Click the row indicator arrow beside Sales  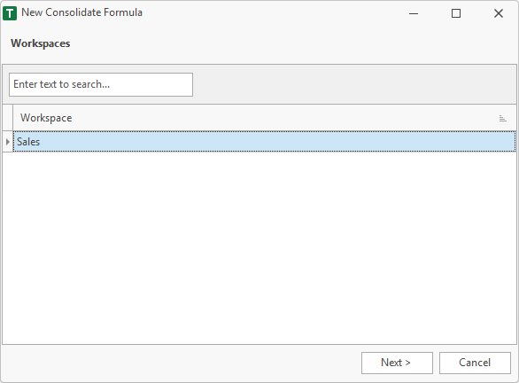tap(8, 142)
